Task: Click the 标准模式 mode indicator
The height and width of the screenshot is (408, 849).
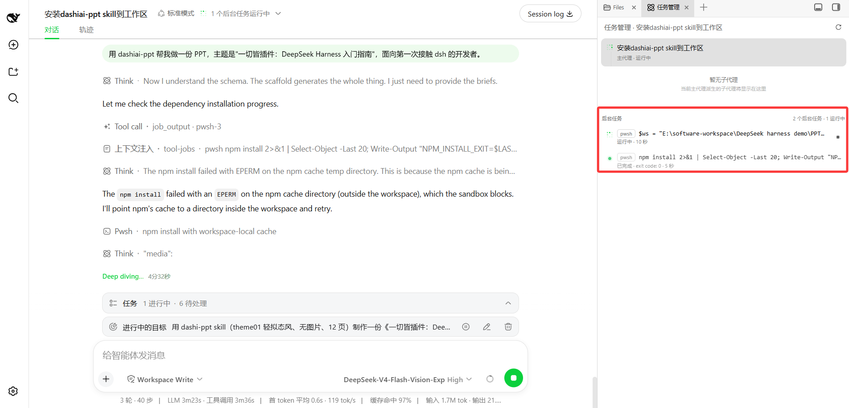Action: tap(176, 13)
